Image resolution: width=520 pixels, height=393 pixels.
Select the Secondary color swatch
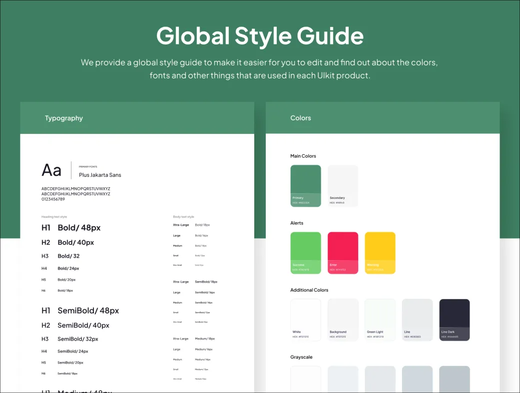coord(343,186)
